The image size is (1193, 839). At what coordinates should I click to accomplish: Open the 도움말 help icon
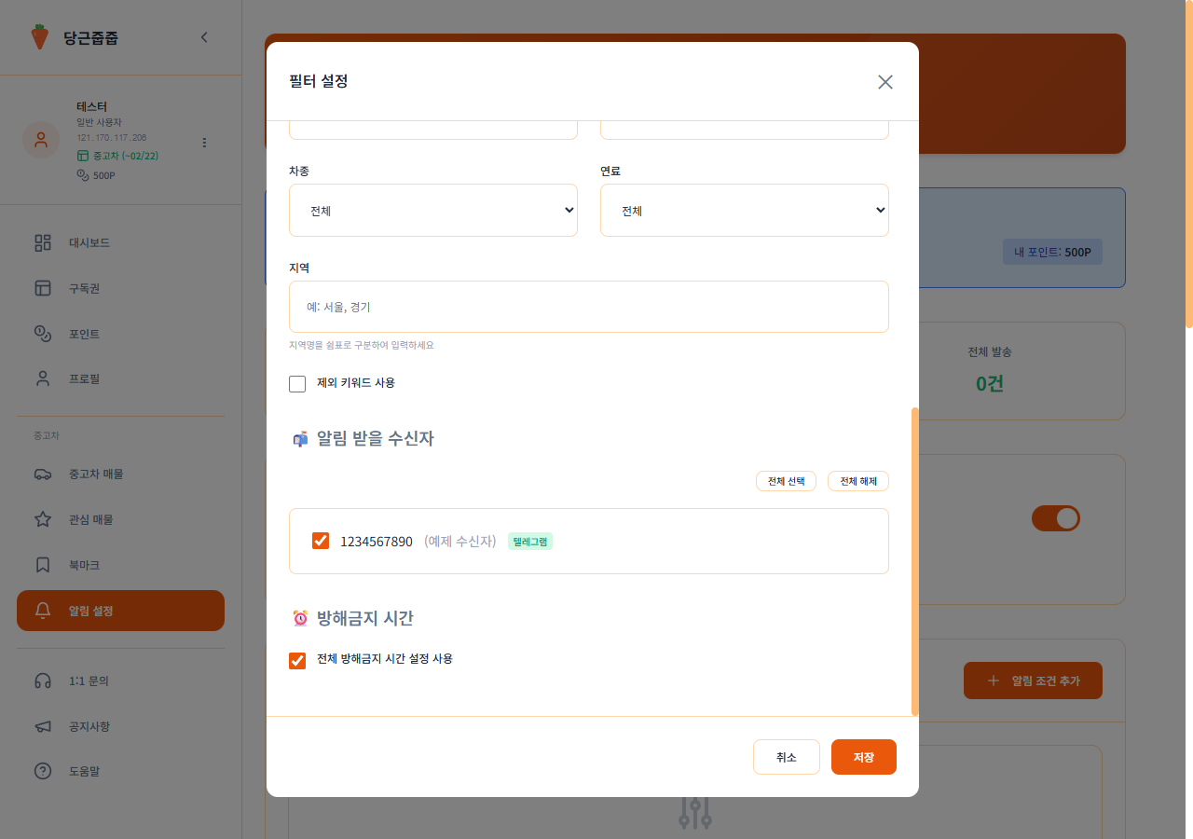pyautogui.click(x=42, y=771)
